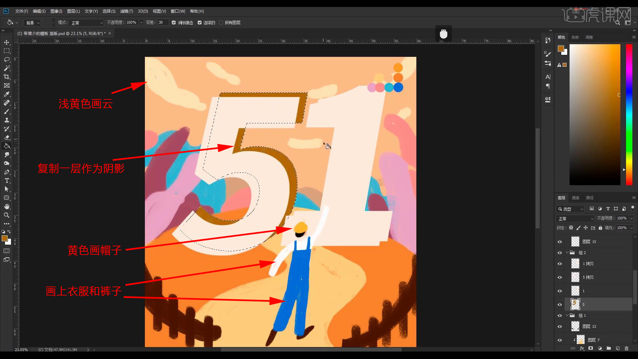Select the Lasso tool
The width and height of the screenshot is (638, 359).
click(7, 60)
